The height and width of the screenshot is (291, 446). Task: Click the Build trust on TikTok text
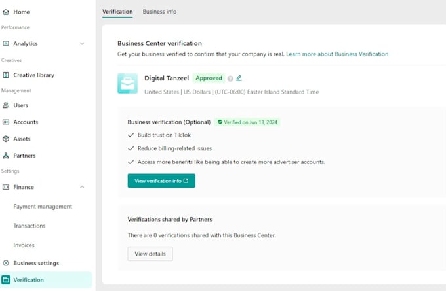coord(164,135)
